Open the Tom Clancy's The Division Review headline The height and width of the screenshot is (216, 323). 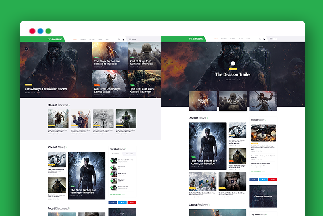tap(46, 89)
